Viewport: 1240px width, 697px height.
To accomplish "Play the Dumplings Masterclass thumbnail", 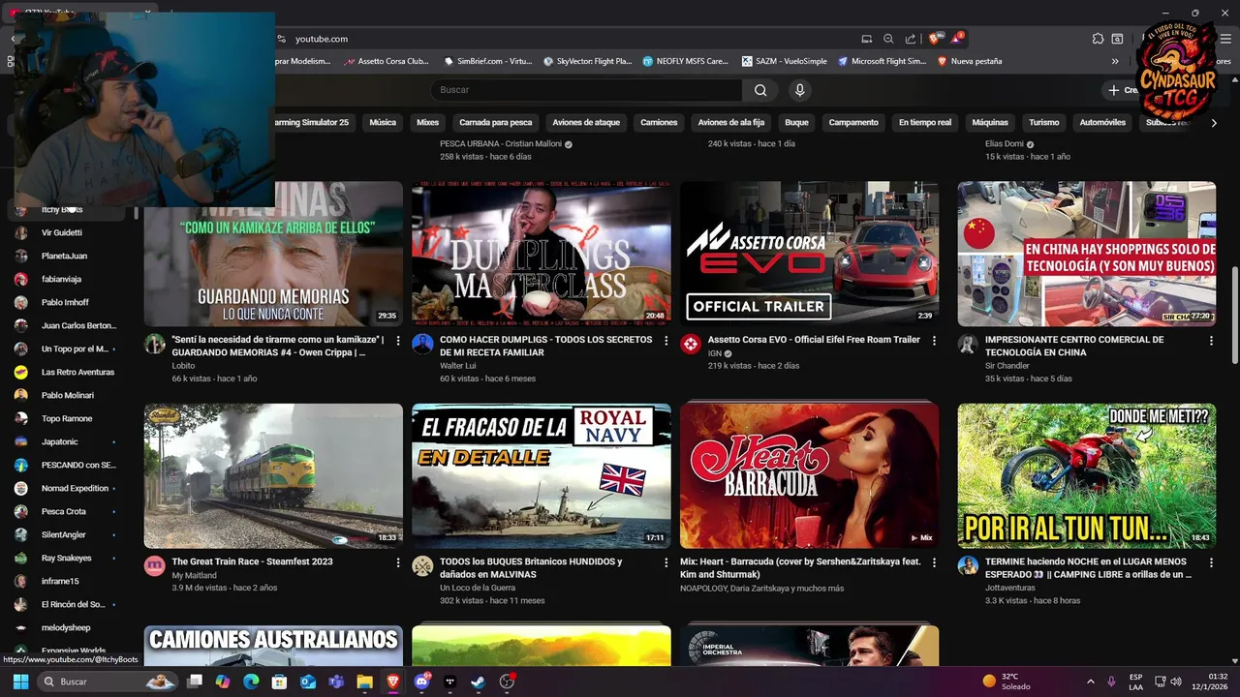I will pos(541,254).
